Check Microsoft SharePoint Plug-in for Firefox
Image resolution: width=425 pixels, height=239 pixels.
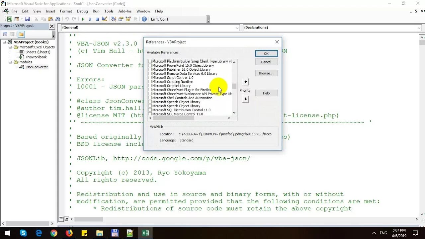150,90
